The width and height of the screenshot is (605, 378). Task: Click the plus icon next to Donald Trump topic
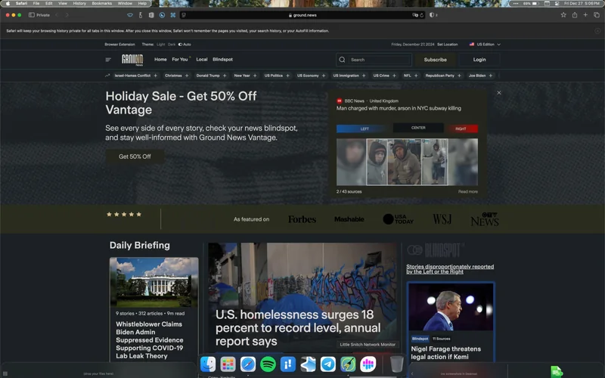pos(225,76)
